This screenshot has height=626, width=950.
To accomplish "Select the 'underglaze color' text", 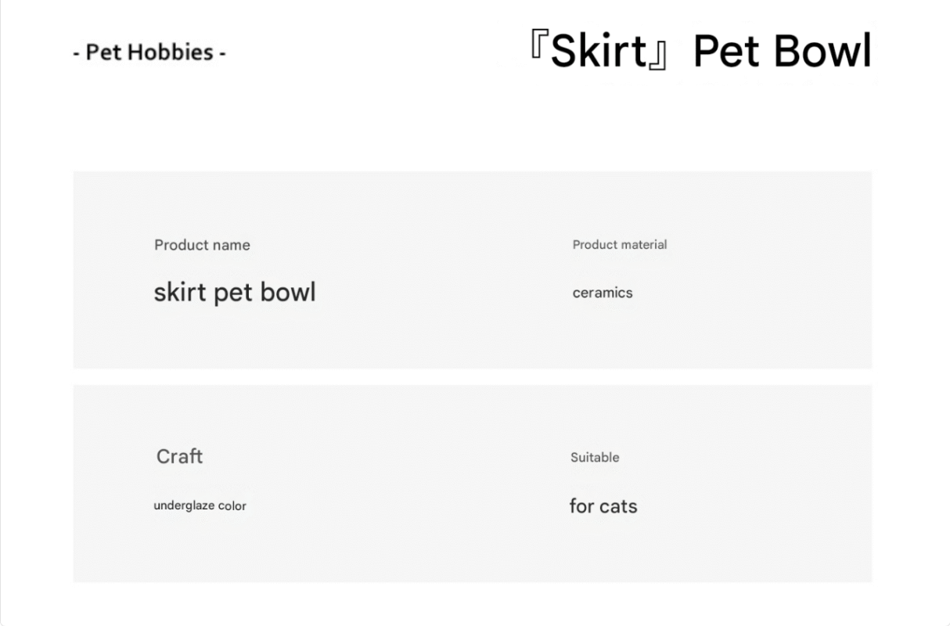I will coord(200,505).
